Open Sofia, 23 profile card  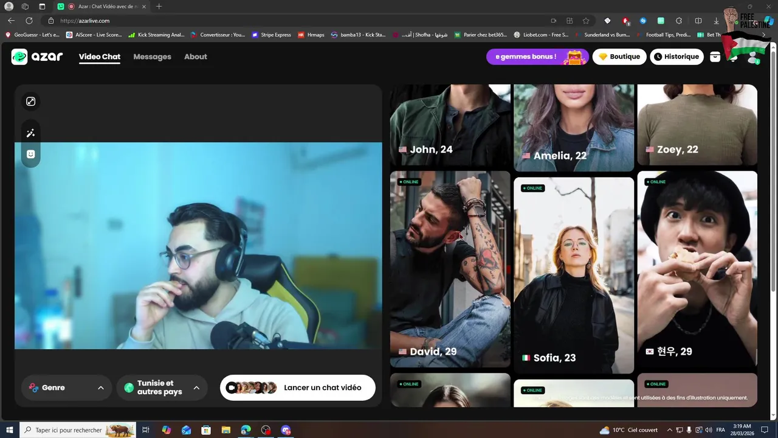[574, 275]
